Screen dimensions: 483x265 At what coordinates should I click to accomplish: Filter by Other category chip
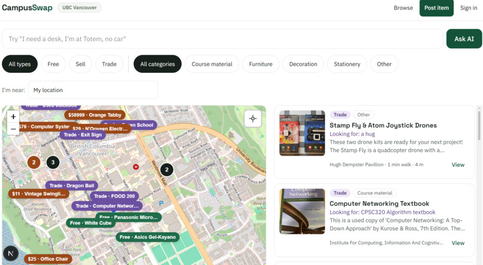click(384, 64)
